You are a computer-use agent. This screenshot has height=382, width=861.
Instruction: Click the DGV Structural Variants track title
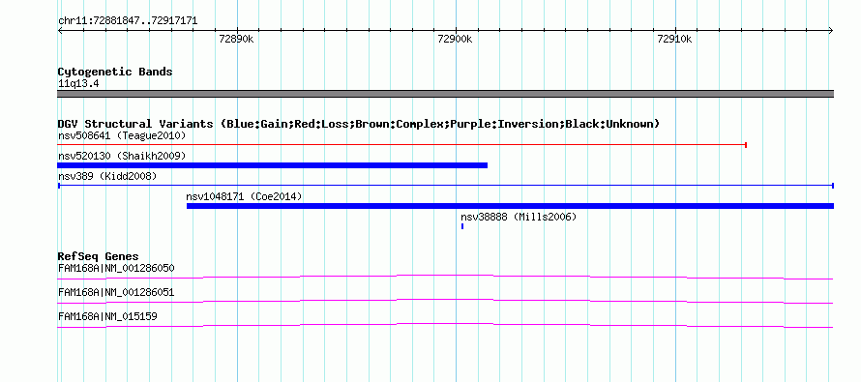click(x=359, y=124)
